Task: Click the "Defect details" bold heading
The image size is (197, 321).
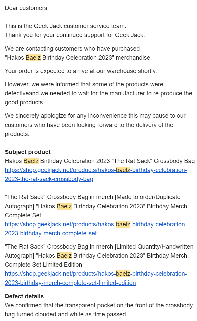Action: (x=24, y=296)
